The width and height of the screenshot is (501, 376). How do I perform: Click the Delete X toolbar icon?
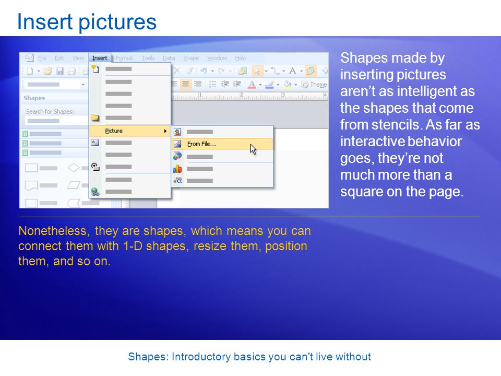click(x=177, y=70)
